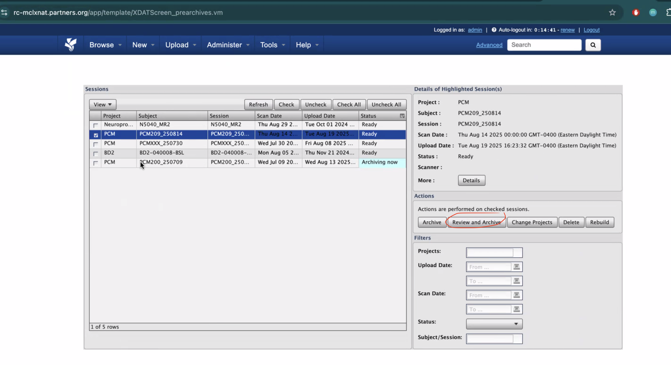Expand the Administer menu
Screen dimensions: 671x365
coord(228,45)
